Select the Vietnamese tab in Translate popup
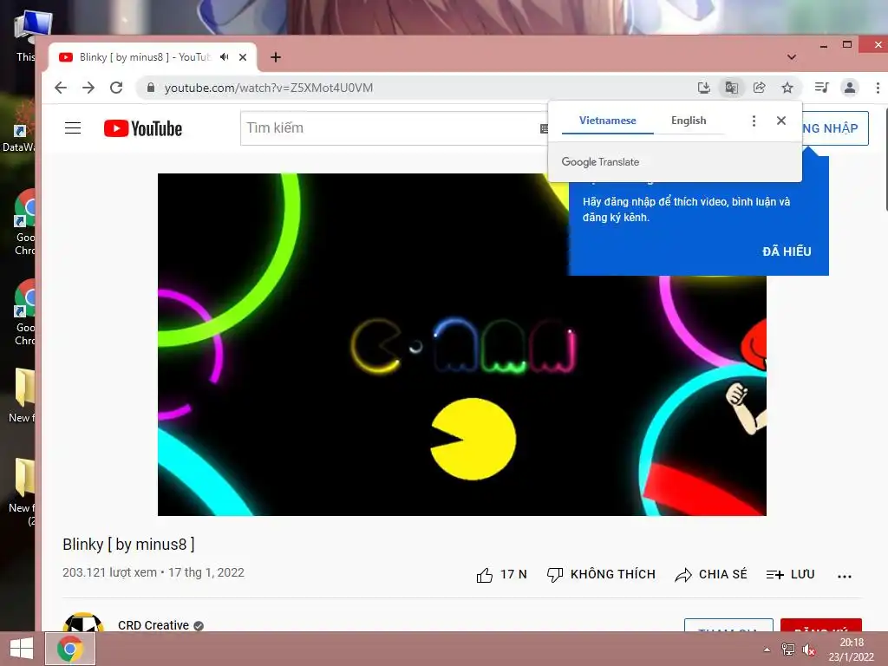The image size is (888, 666). tap(608, 121)
